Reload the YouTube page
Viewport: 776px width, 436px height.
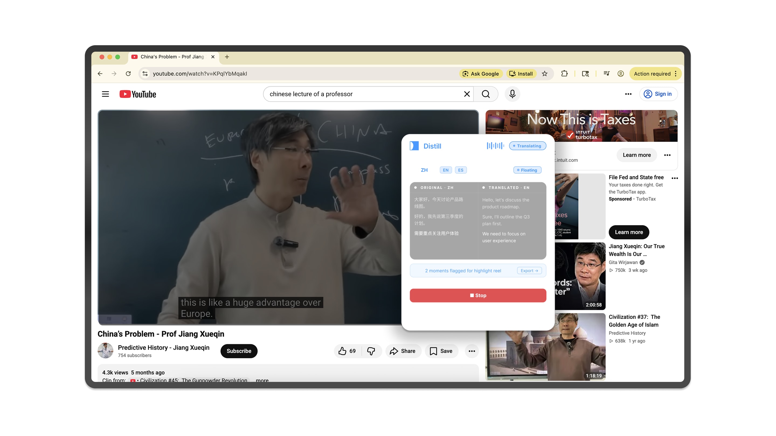(128, 74)
